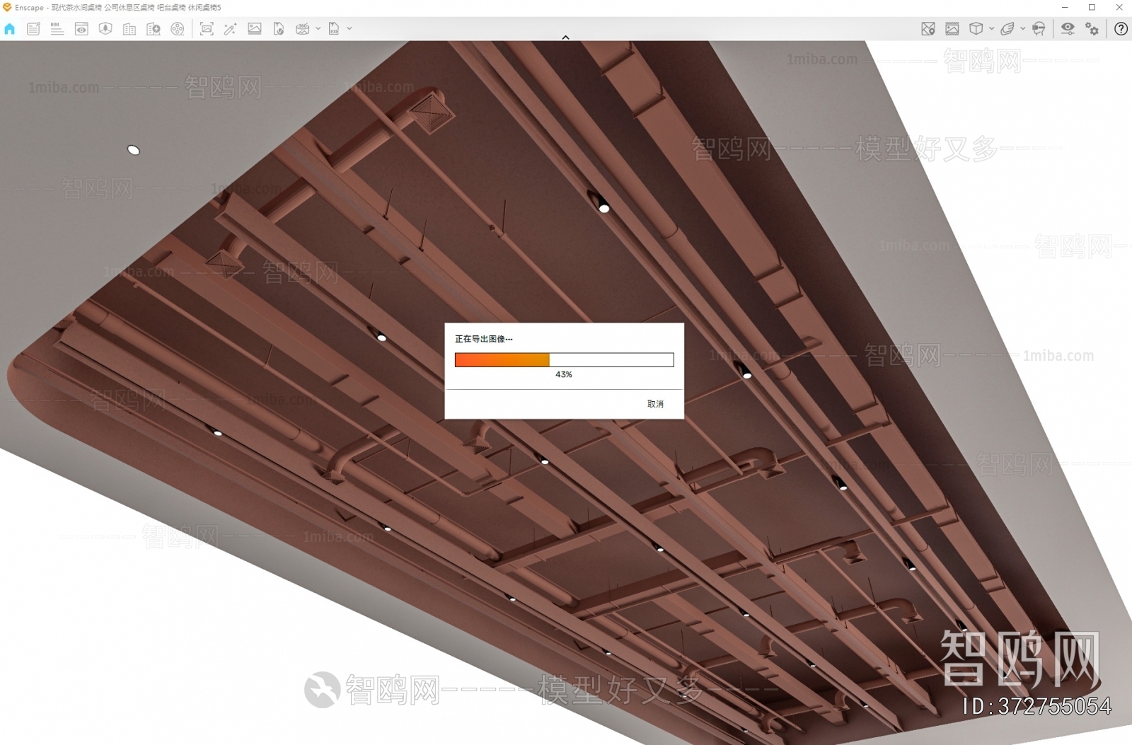Click the export progress bar at 43%

[562, 360]
